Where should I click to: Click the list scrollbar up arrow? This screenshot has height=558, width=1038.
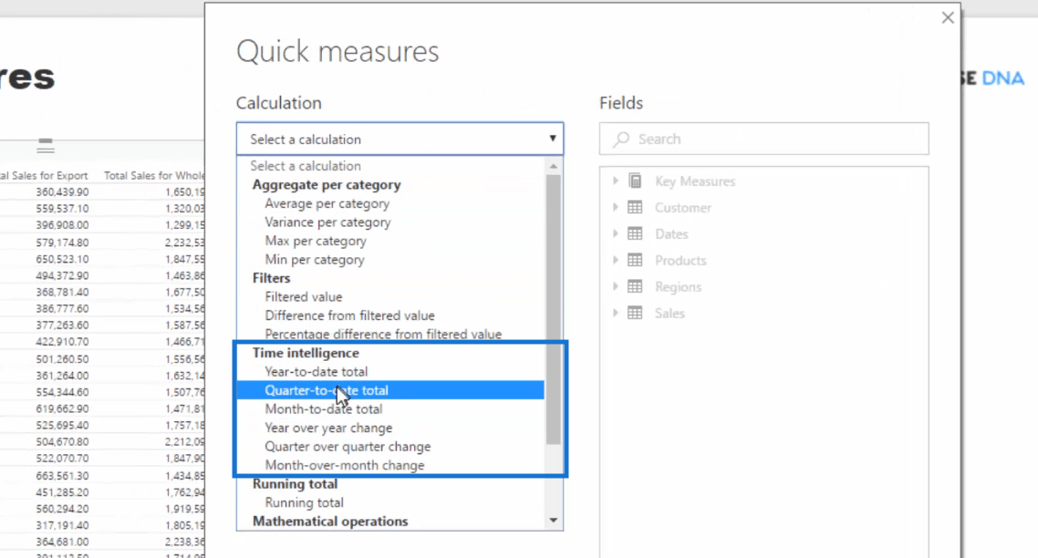click(x=554, y=165)
